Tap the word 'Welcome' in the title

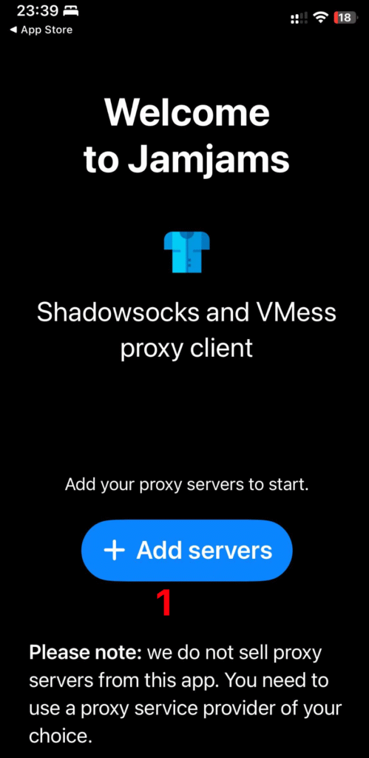(187, 113)
